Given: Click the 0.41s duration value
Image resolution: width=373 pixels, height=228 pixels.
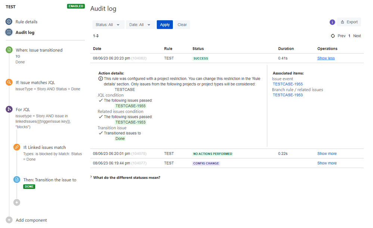Looking at the screenshot, I should tap(283, 58).
